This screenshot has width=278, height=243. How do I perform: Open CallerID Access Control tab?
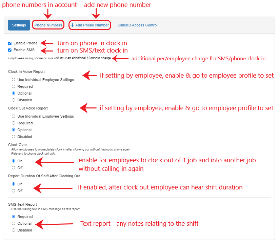(137, 25)
